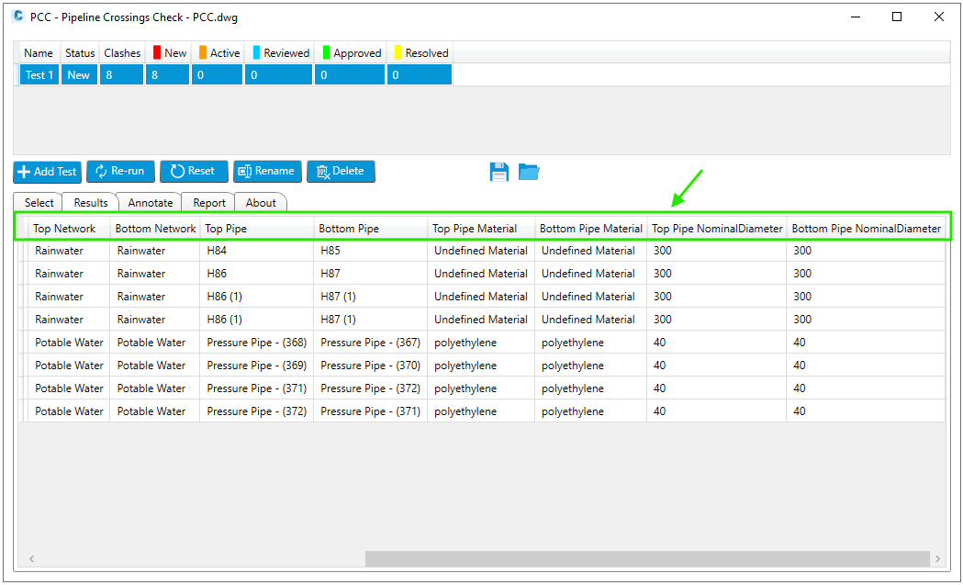
Task: Click Pressure Pipe - (369) cell
Action: (x=257, y=366)
